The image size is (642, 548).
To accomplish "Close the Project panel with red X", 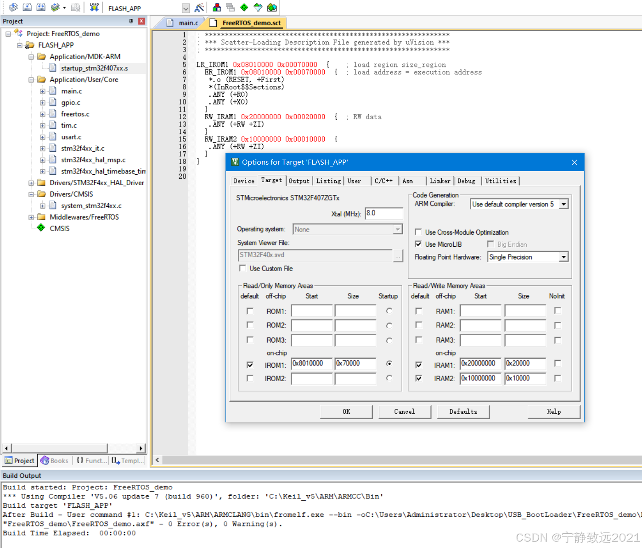I will click(x=141, y=21).
